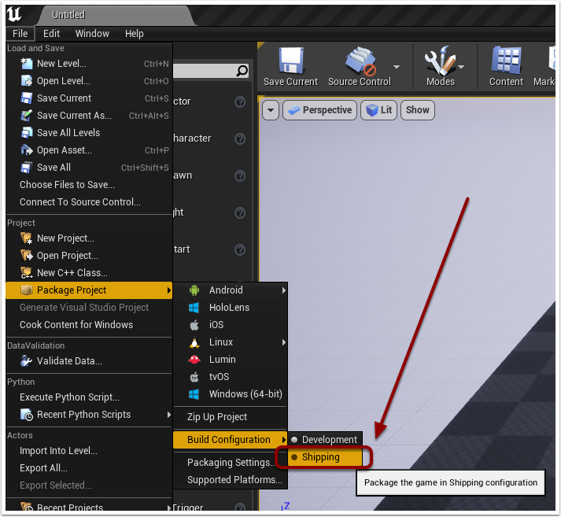Toggle the Perspective viewport type button
The width and height of the screenshot is (561, 517).
320,110
